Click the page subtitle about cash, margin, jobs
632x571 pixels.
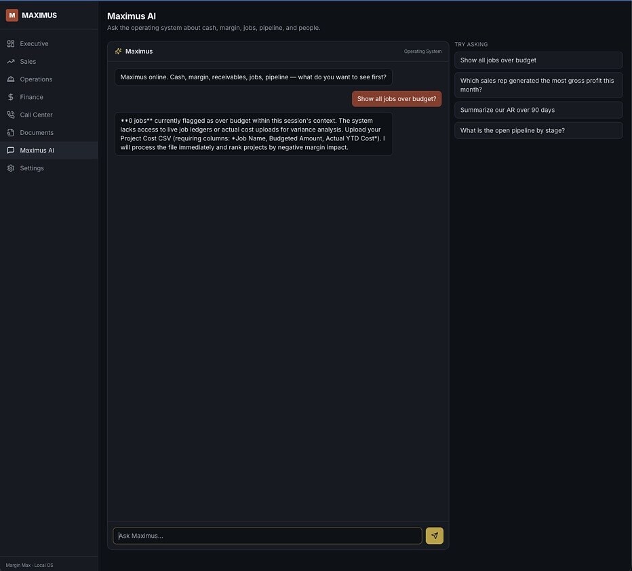[x=214, y=28]
